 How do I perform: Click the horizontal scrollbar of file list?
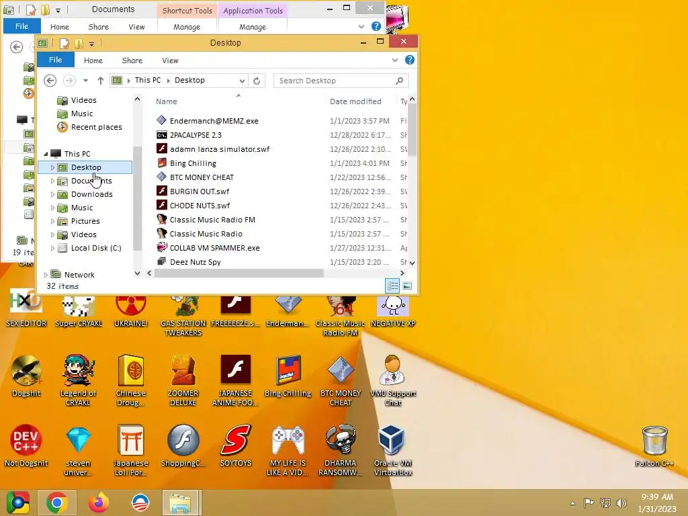pyautogui.click(x=239, y=273)
